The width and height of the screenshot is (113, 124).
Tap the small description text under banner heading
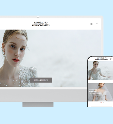coord(96,94)
